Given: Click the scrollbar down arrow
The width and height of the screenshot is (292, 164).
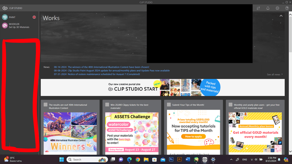Looking at the screenshot, I should point(290,152).
